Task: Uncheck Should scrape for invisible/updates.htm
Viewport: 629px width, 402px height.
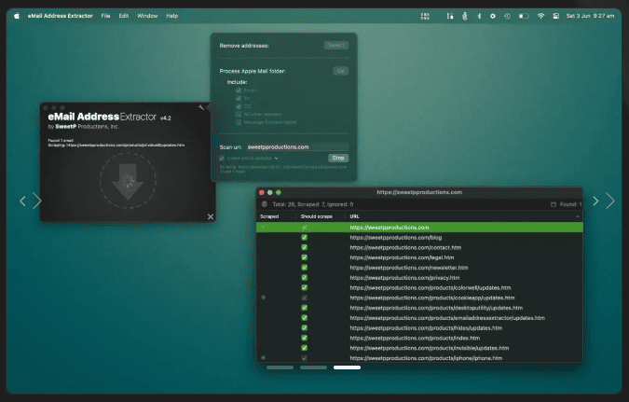Action: click(305, 348)
